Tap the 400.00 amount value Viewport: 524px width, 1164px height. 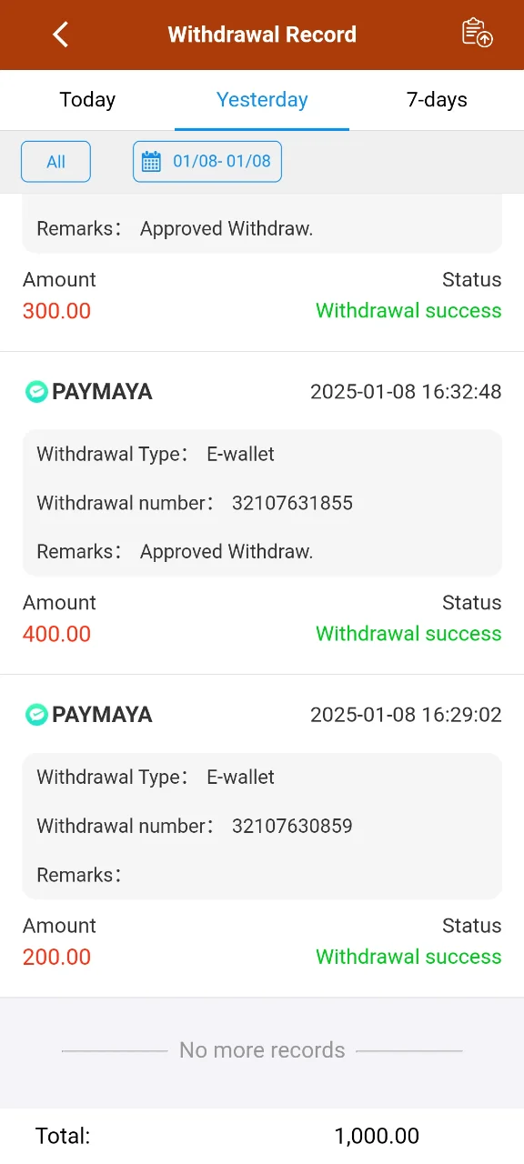(56, 634)
